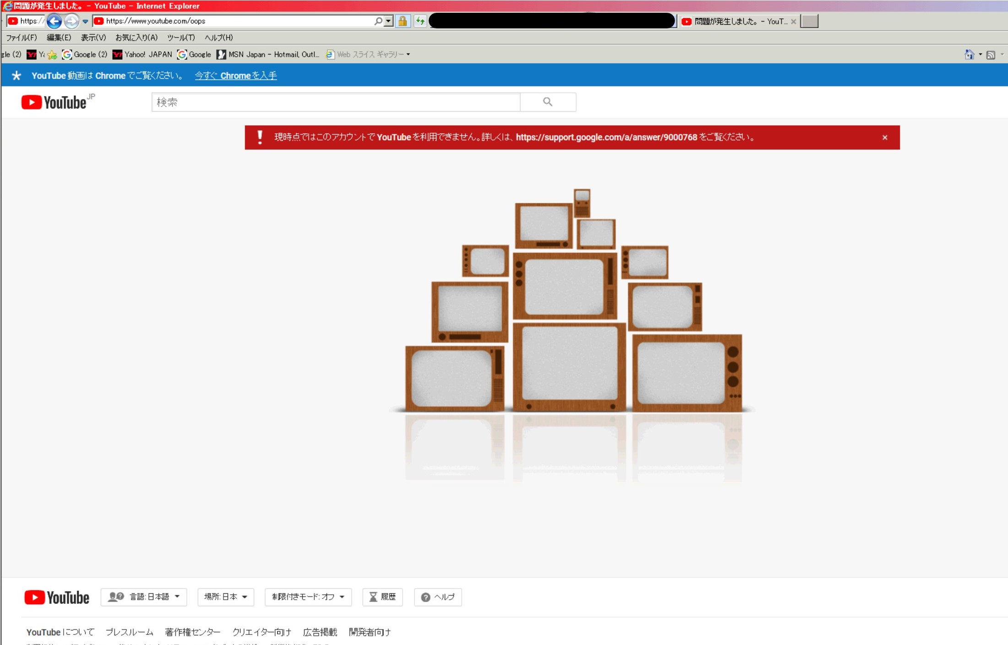Dismiss the red error banner

click(884, 137)
